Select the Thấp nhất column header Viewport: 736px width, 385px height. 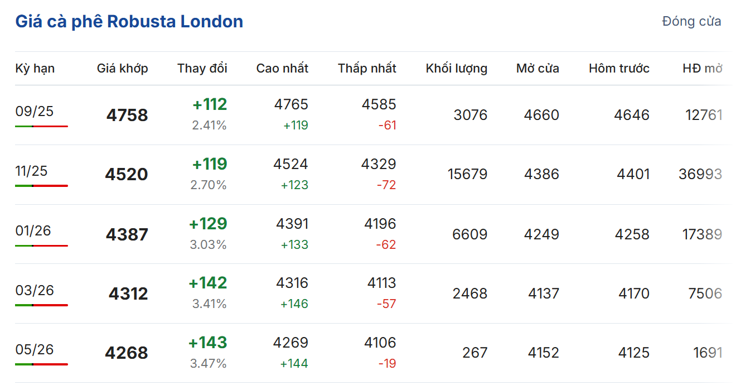pyautogui.click(x=367, y=68)
